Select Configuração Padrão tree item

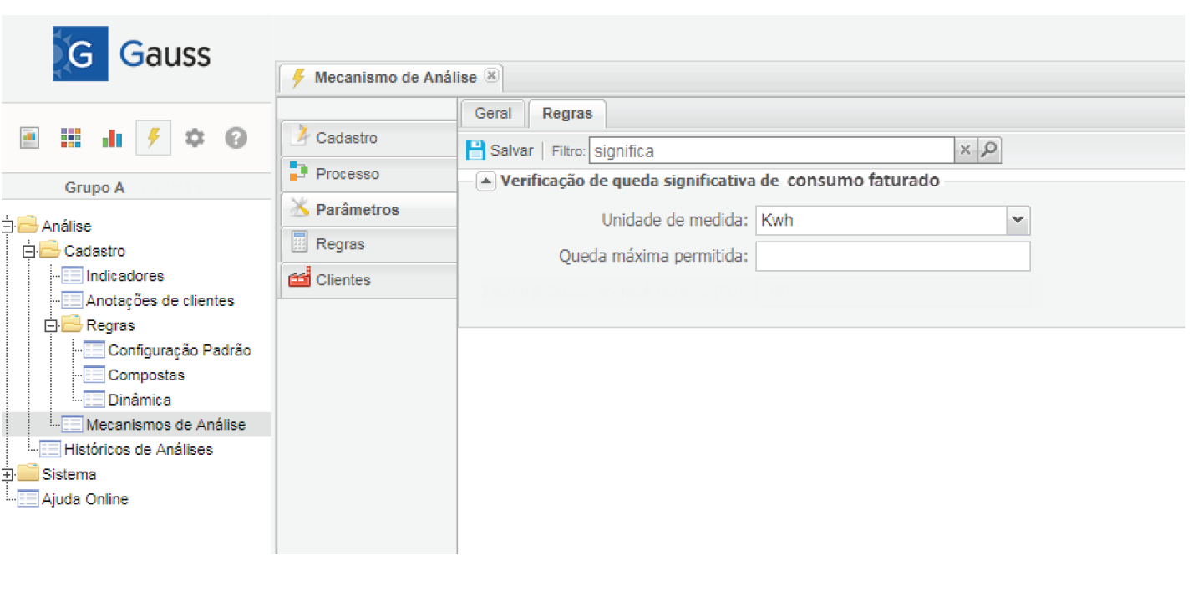click(x=179, y=350)
